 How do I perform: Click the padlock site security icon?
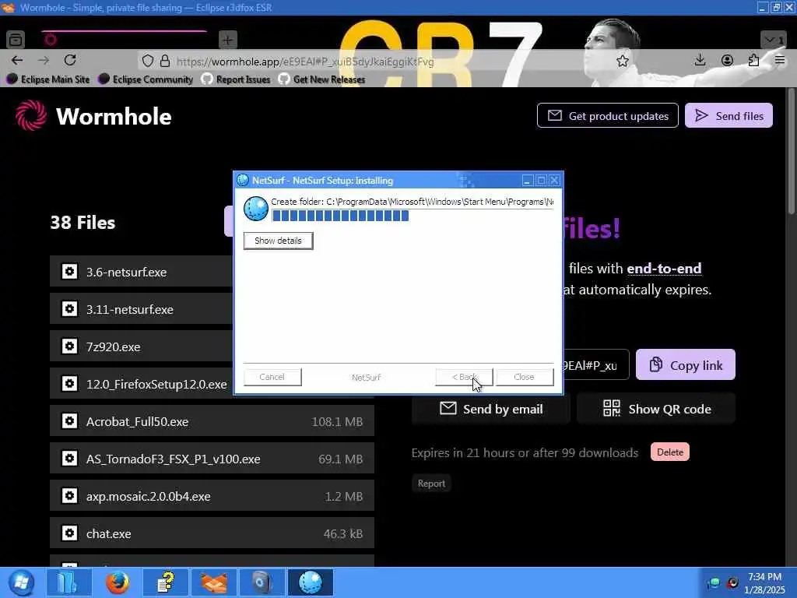tap(165, 62)
